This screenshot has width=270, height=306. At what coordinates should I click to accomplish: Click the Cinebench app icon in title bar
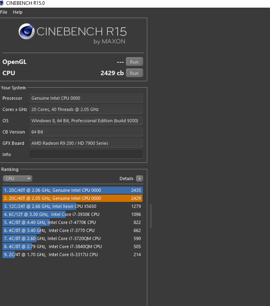click(x=2, y=3)
